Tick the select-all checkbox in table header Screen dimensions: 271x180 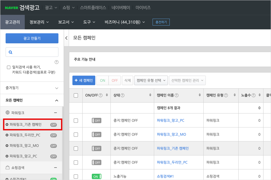tap(76, 96)
